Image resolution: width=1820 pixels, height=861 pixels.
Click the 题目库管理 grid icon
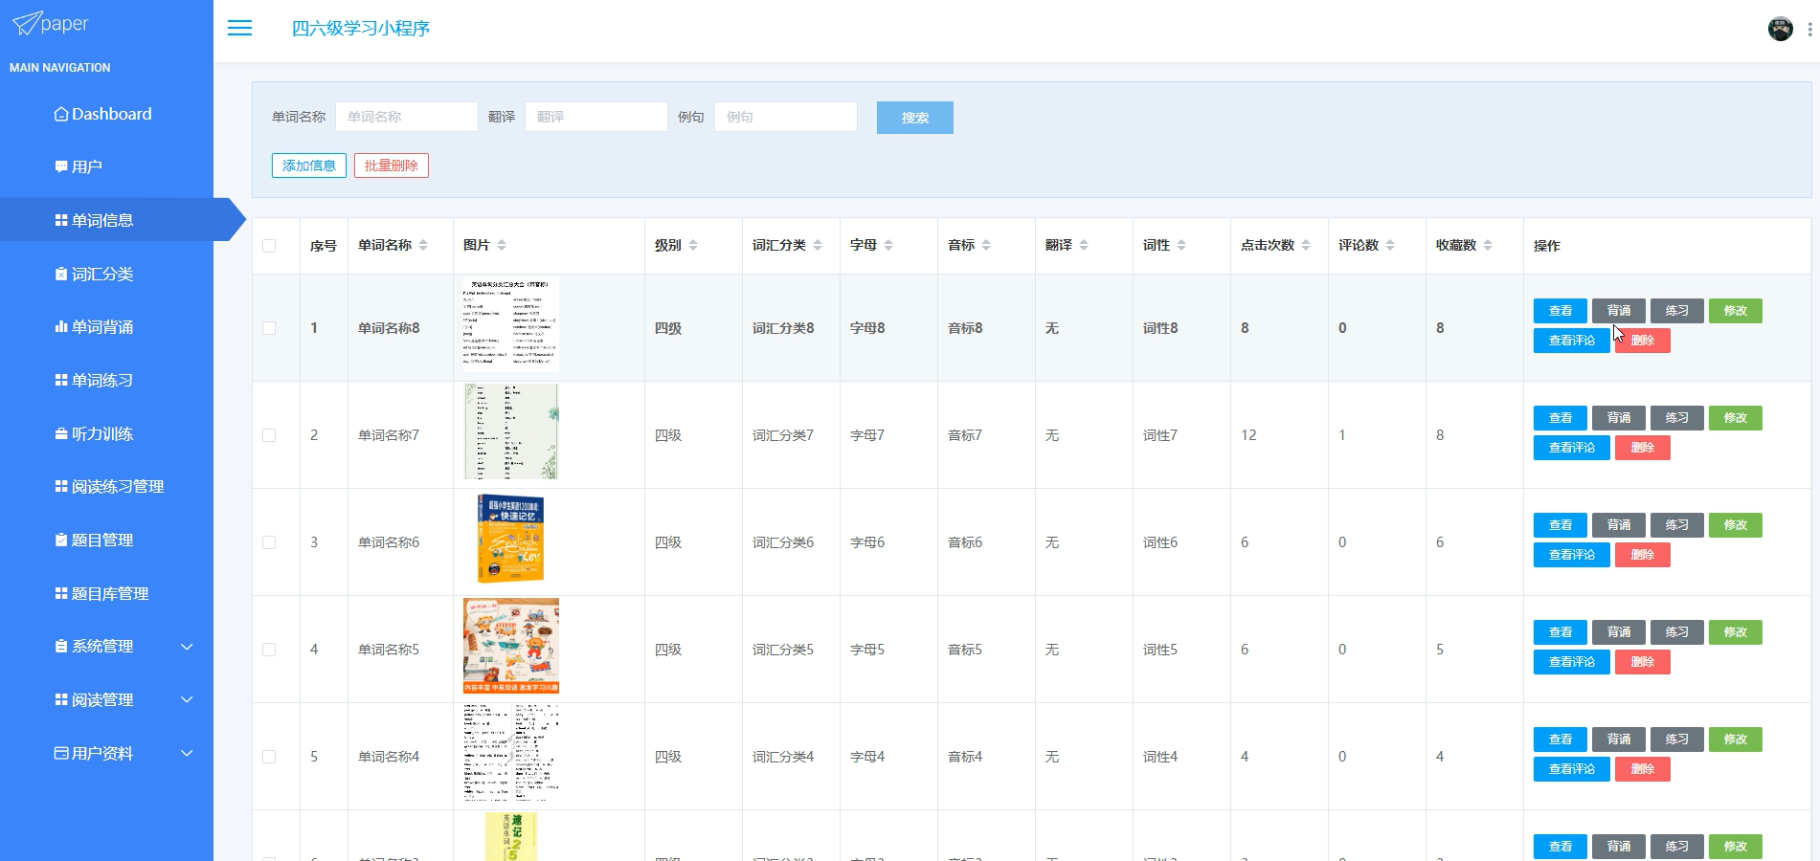pos(61,594)
